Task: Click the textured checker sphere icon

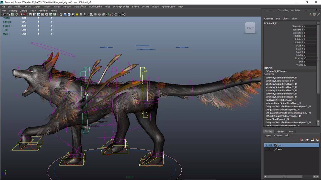Action: (73, 14)
